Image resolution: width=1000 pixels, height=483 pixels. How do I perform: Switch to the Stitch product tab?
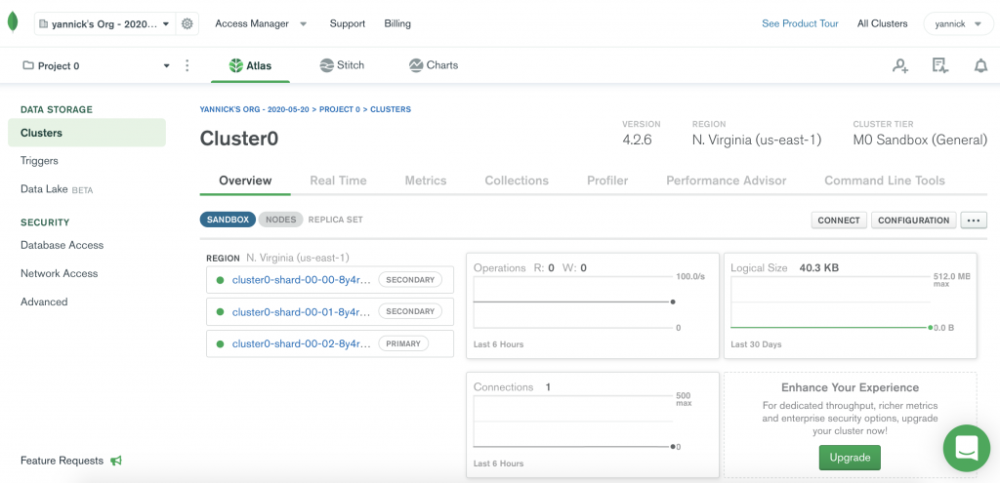tap(341, 65)
